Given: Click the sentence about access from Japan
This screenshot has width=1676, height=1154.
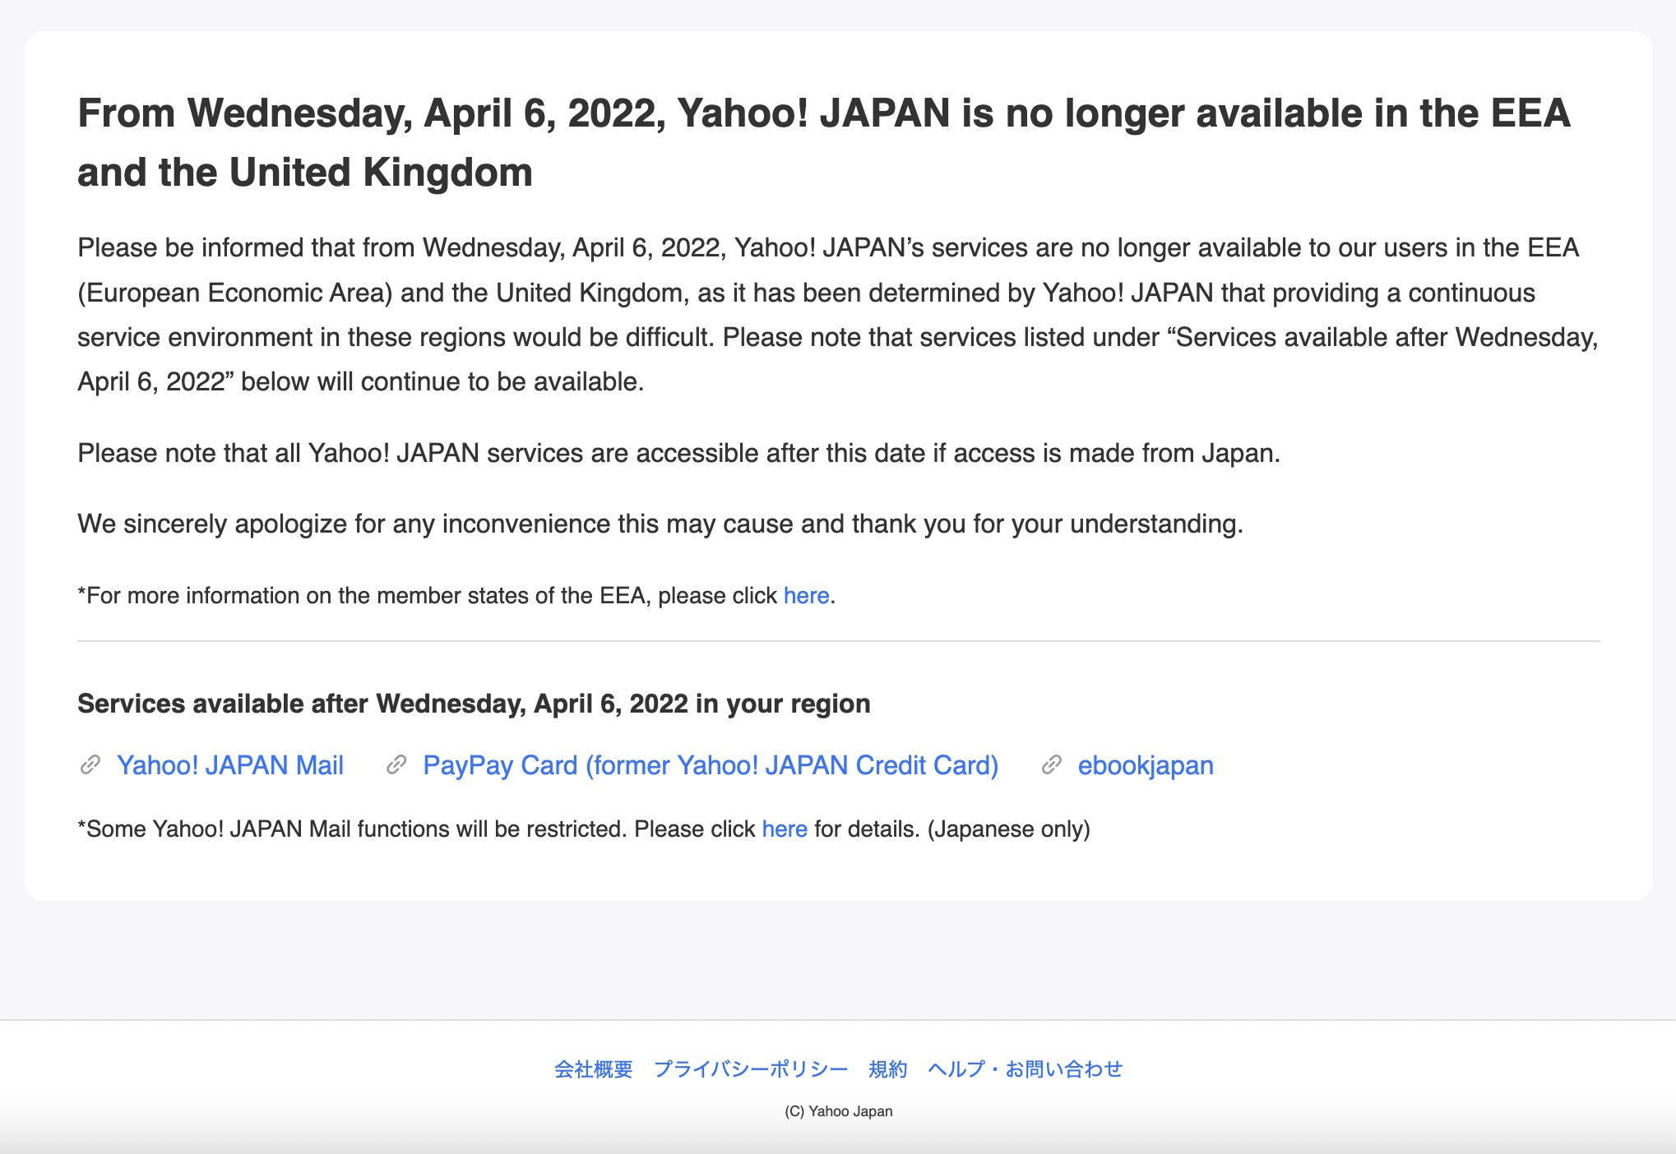Looking at the screenshot, I should [678, 453].
